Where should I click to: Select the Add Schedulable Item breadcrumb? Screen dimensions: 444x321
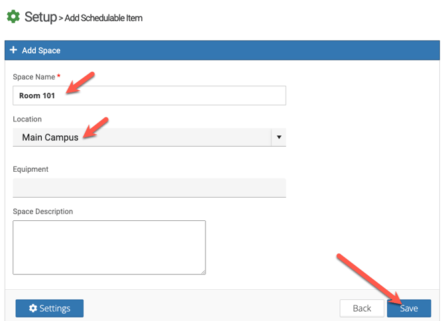tap(103, 18)
